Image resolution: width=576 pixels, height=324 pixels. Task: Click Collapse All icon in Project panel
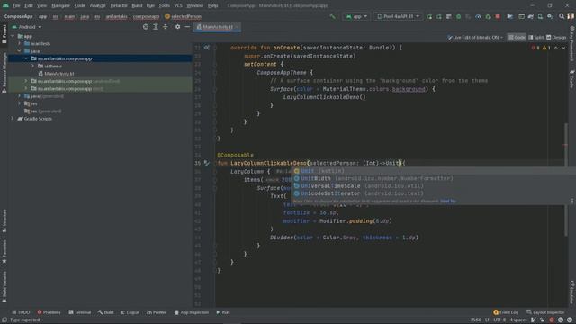[166, 27]
